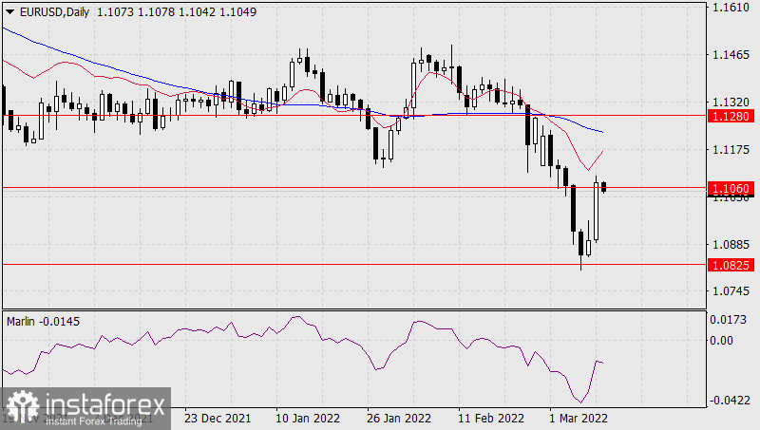Select the red 1.1280 price level label

731,115
